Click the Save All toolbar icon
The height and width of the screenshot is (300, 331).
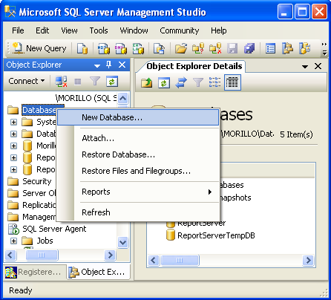pos(249,48)
